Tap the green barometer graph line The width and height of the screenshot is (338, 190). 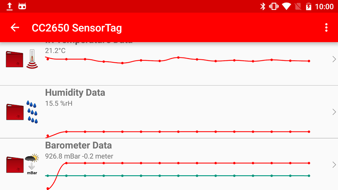178,176
